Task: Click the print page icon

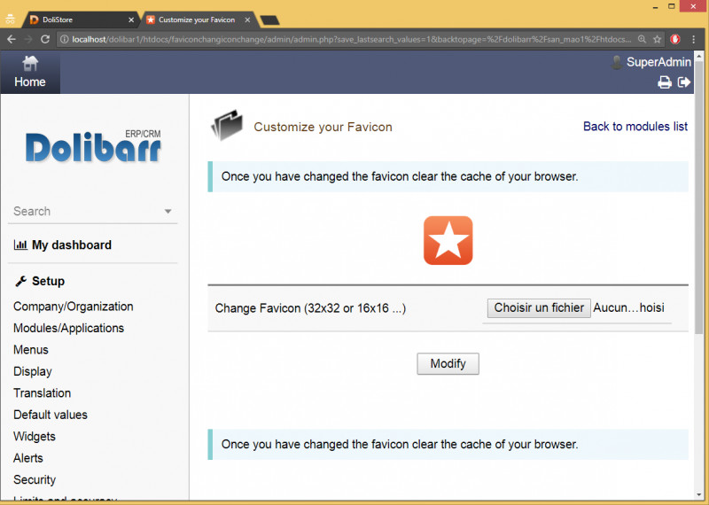Action: (x=664, y=82)
